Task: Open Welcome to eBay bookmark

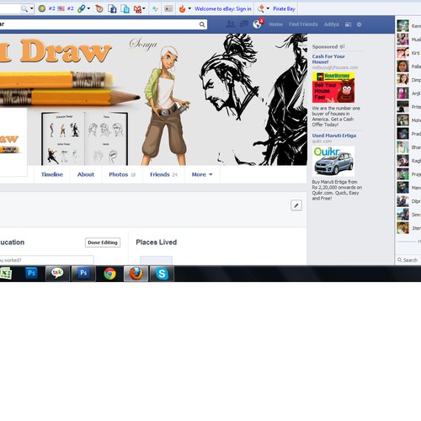Action: 223,9
